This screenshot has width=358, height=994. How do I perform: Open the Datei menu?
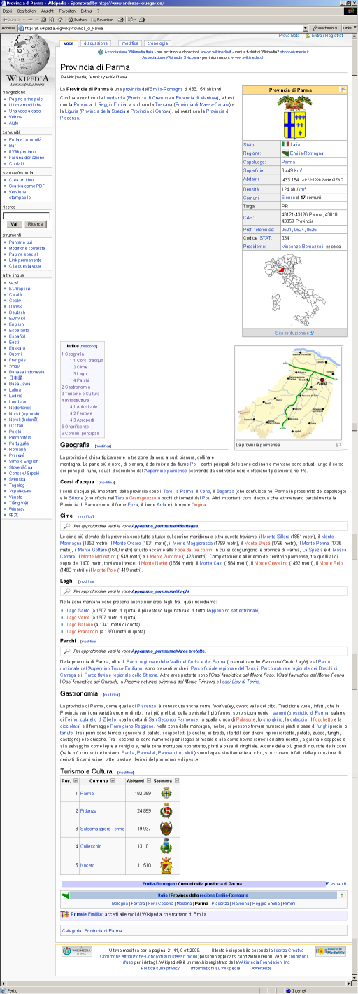(8, 12)
